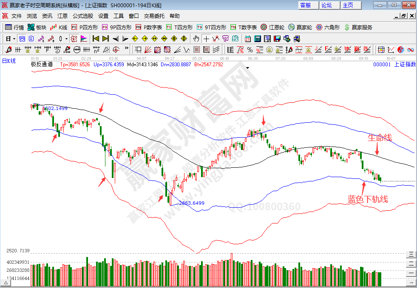Expand the 日 period dropdown arrow

pos(14,39)
